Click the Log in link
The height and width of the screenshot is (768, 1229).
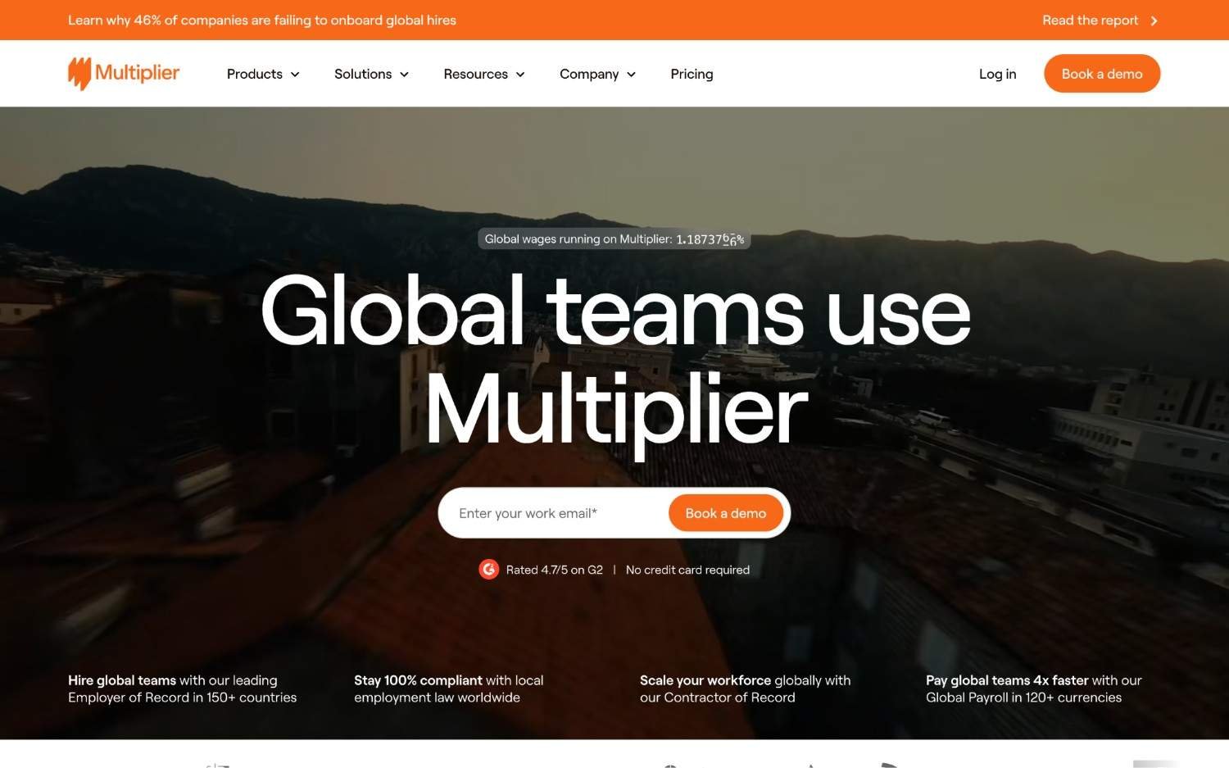[997, 74]
